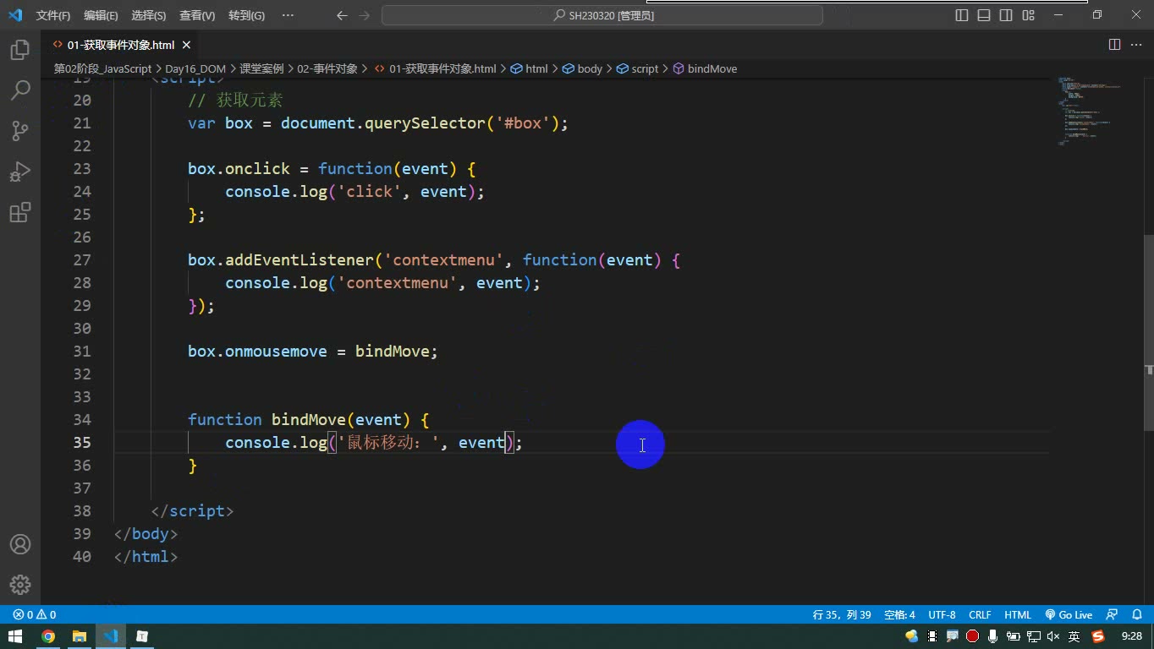The width and height of the screenshot is (1154, 649).
Task: Change the UTF-8 encoding
Action: pos(942,615)
